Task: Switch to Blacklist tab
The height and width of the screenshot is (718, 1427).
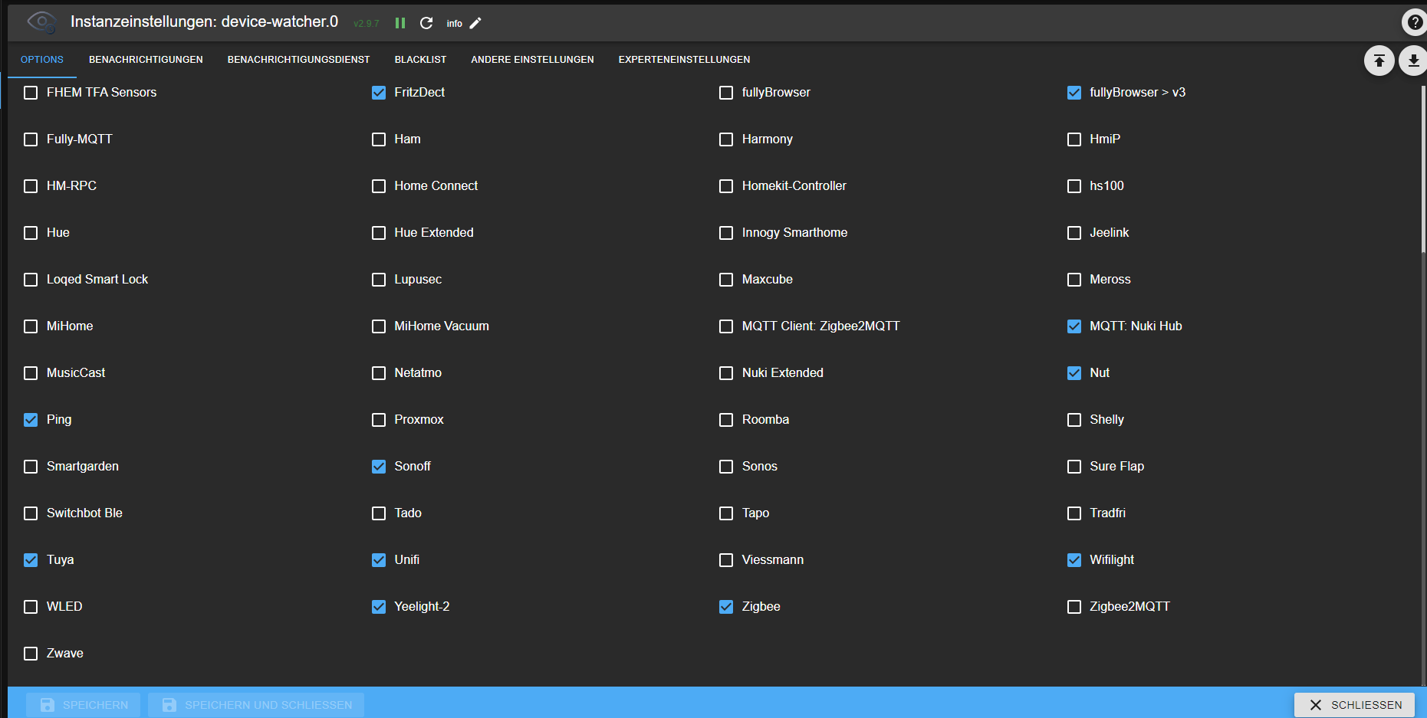Action: pos(420,60)
